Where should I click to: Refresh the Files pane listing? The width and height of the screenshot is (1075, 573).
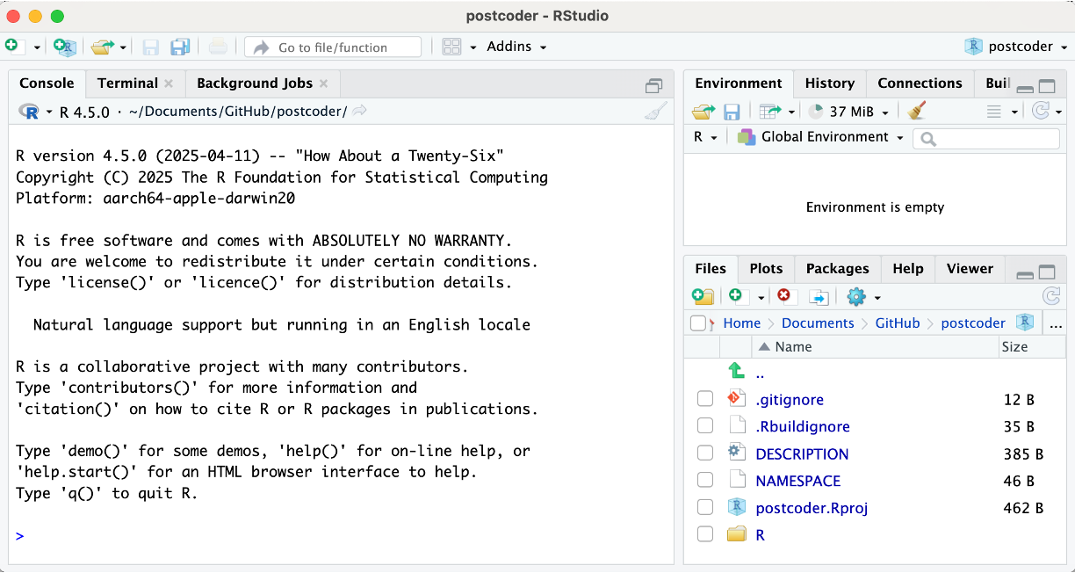pyautogui.click(x=1051, y=296)
